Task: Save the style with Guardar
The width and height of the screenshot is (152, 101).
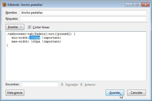Action: (115, 93)
